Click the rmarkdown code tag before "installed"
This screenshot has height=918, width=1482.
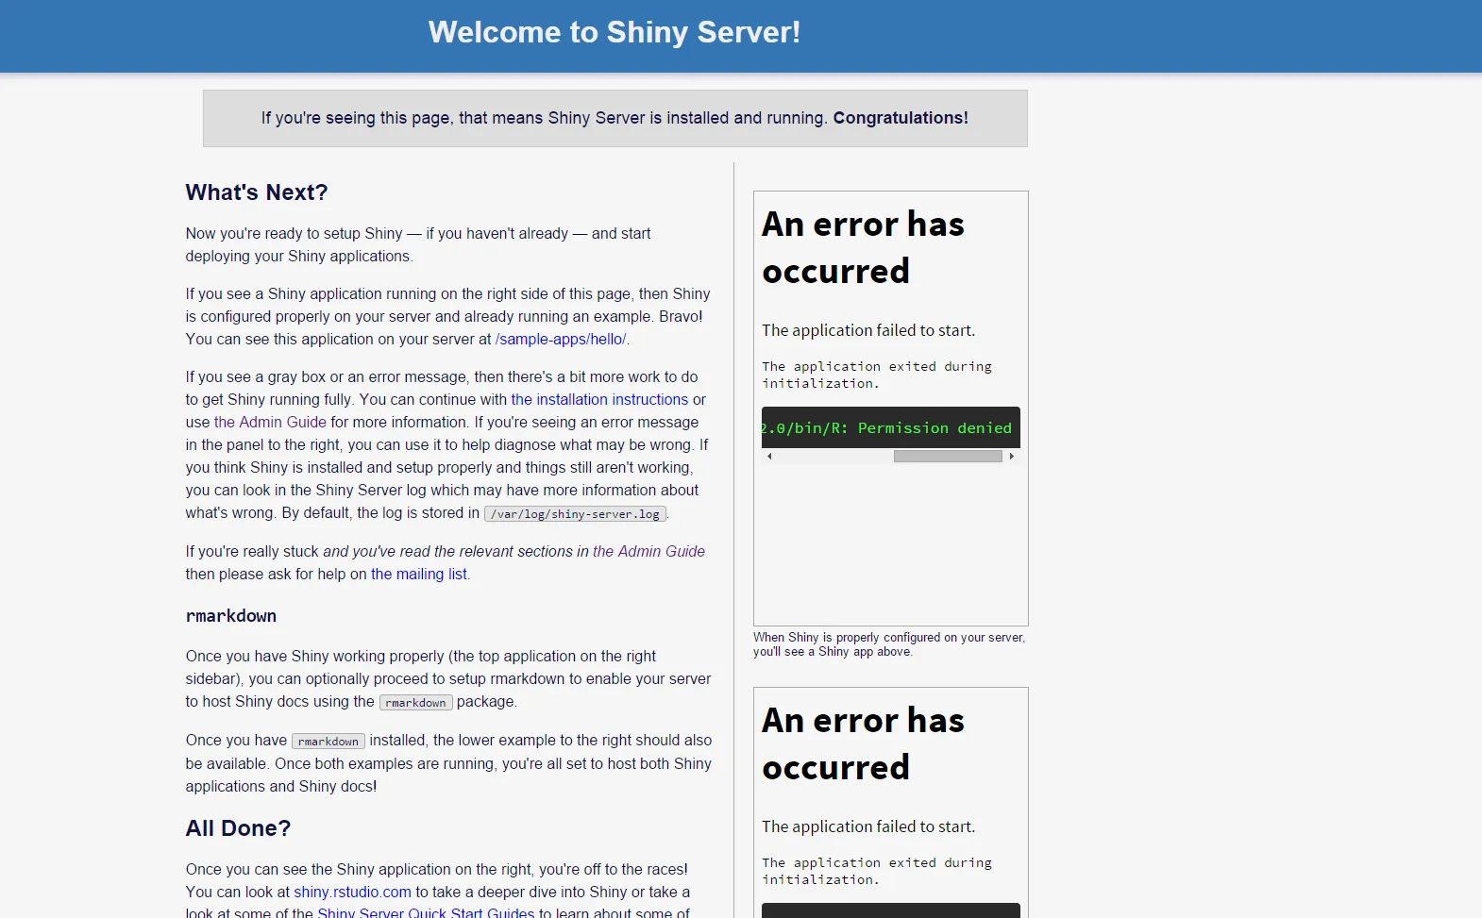(328, 742)
